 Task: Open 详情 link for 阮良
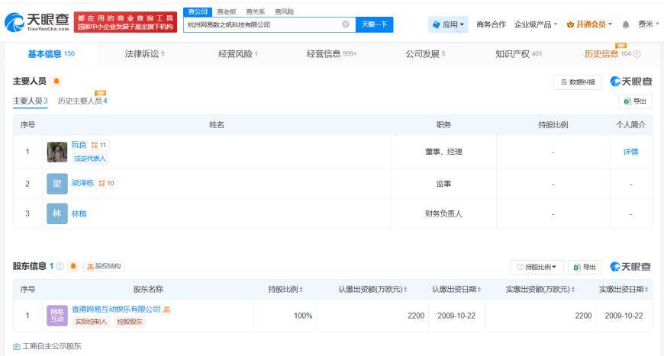(630, 152)
